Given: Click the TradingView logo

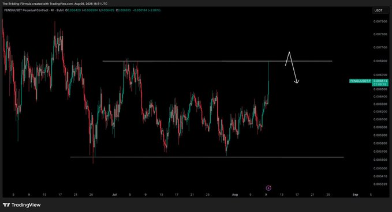Looking at the screenshot, I should click(x=22, y=205).
